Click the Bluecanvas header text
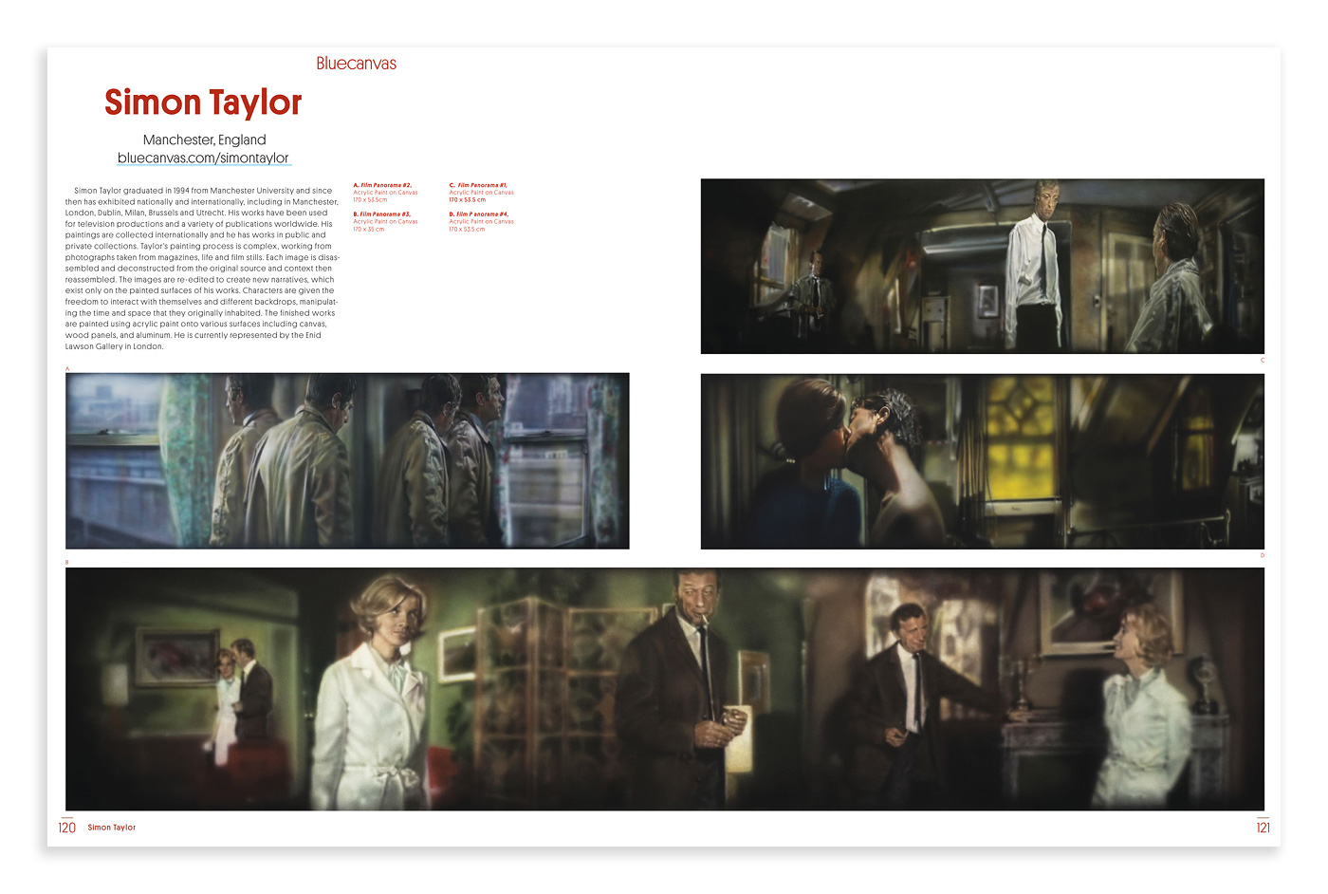 [x=356, y=64]
